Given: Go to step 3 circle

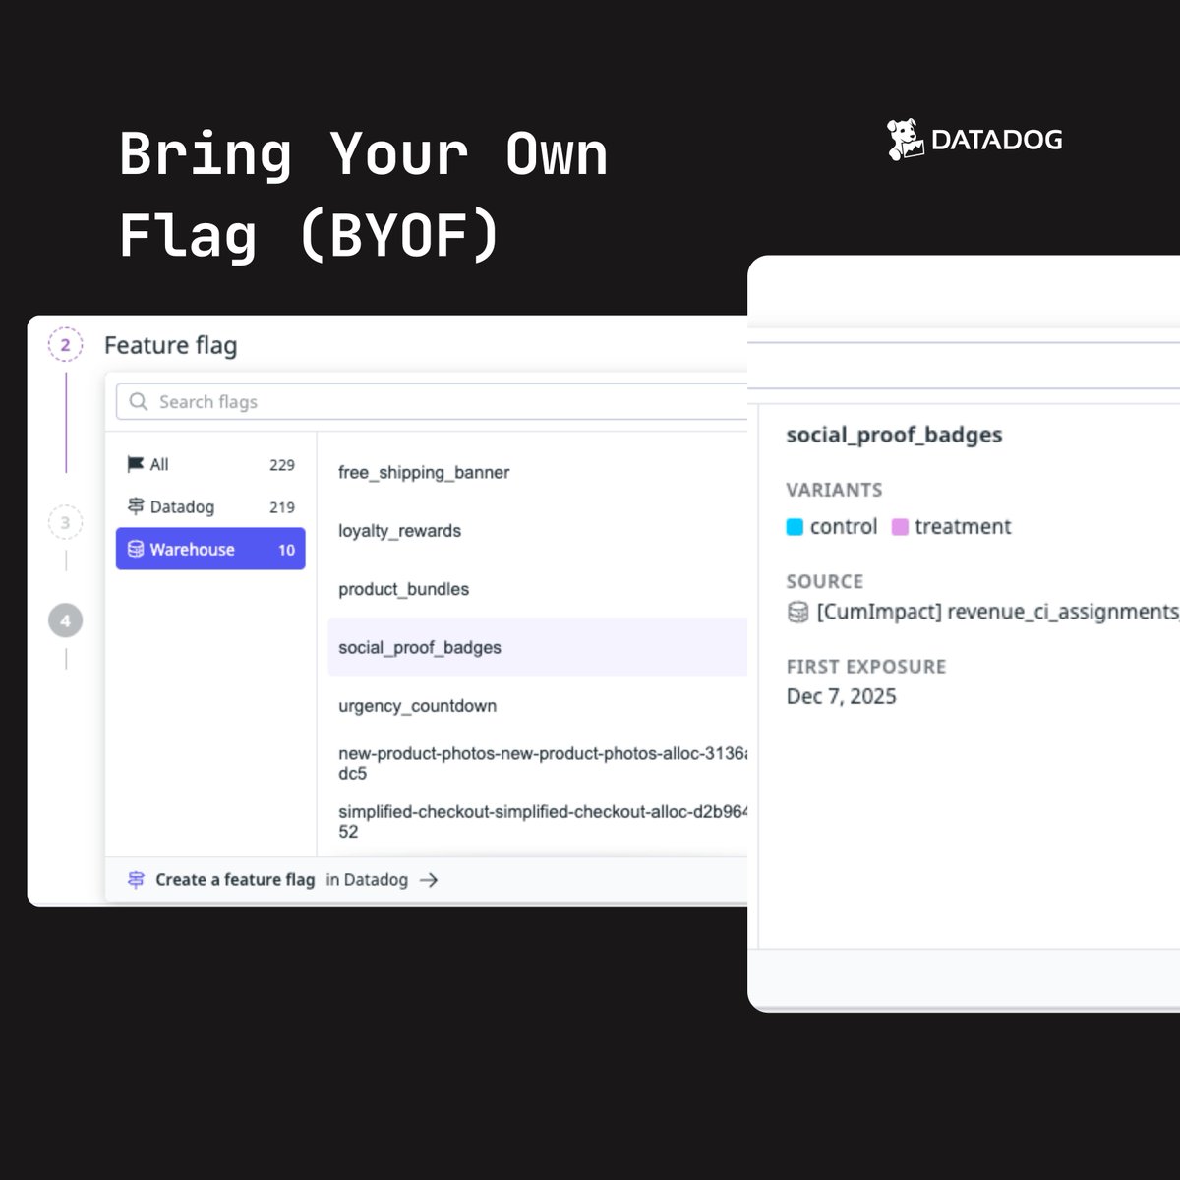Looking at the screenshot, I should [66, 522].
